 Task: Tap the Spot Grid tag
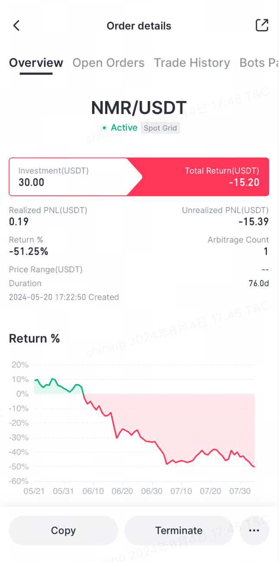coord(160,128)
